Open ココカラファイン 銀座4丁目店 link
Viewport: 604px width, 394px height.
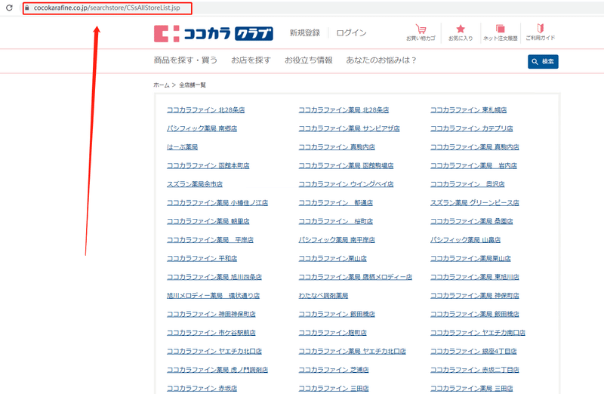473,351
